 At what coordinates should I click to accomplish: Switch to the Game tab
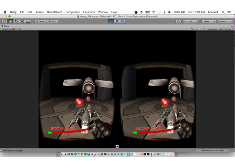coord(5,26)
